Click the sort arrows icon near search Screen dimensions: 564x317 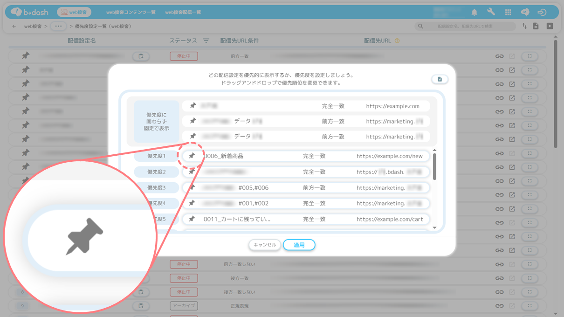click(524, 26)
